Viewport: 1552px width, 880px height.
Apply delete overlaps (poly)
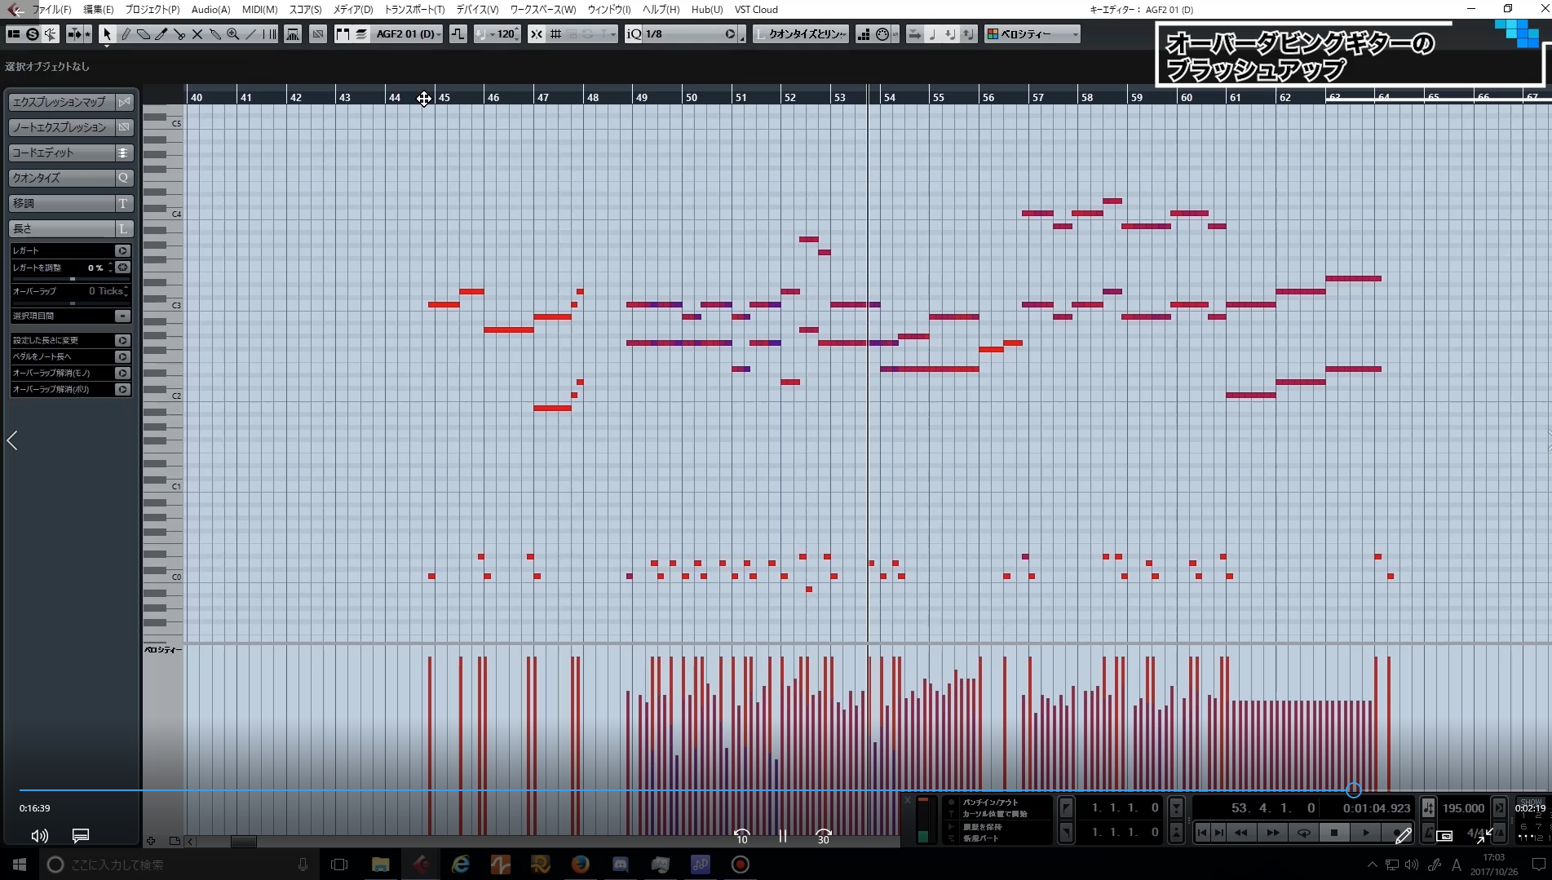[x=122, y=389]
